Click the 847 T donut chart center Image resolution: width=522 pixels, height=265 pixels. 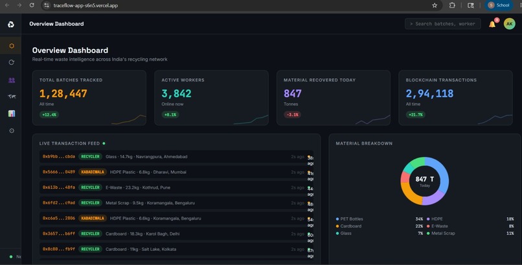click(x=424, y=181)
